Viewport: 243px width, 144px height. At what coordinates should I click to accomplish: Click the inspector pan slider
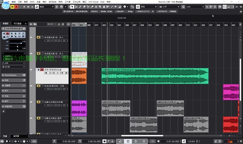[x=18, y=47]
